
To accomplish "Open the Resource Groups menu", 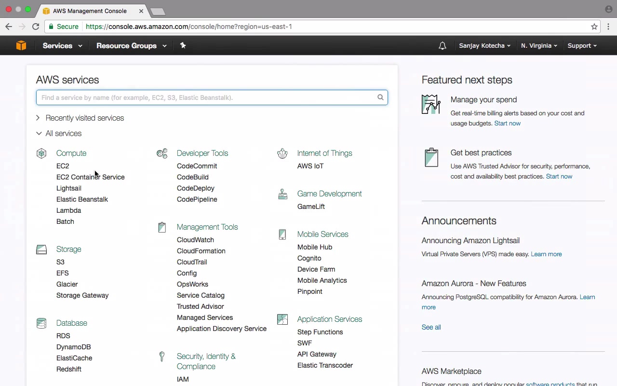I will tap(131, 46).
